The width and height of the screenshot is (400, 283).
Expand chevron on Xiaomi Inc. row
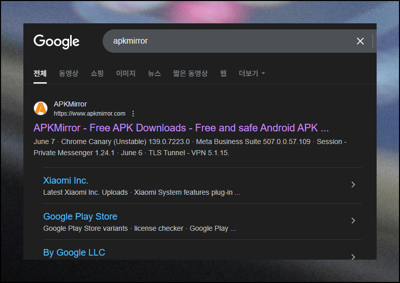(x=353, y=185)
